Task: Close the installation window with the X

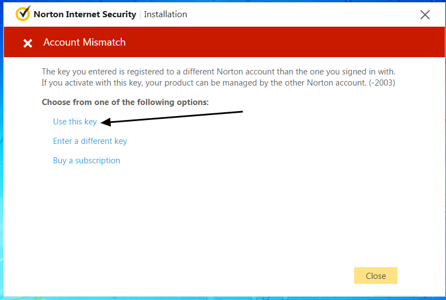Action: [425, 15]
